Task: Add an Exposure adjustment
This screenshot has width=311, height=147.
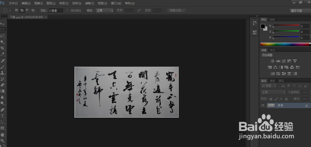Action: tap(289, 61)
